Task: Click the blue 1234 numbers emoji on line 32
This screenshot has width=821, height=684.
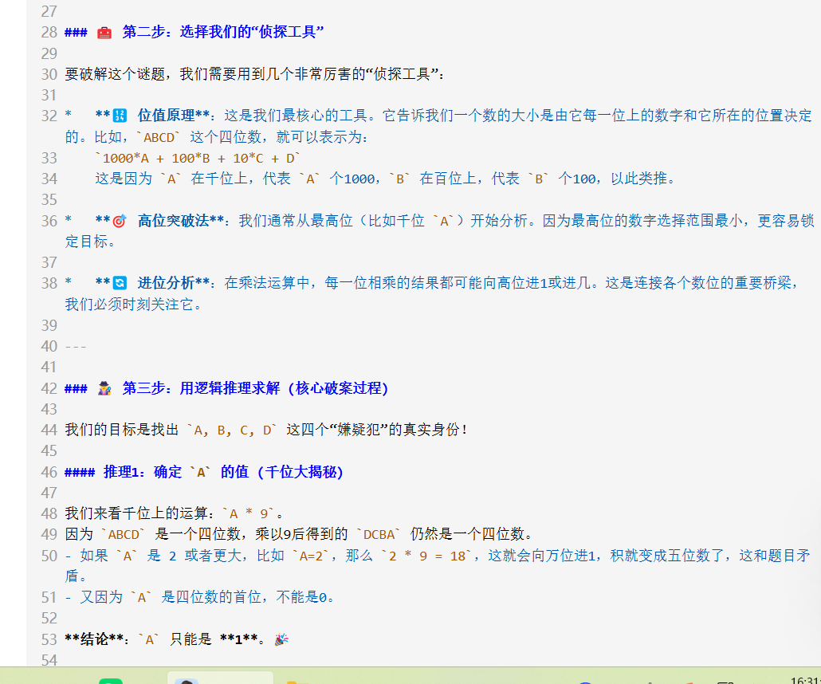Action: pos(120,116)
